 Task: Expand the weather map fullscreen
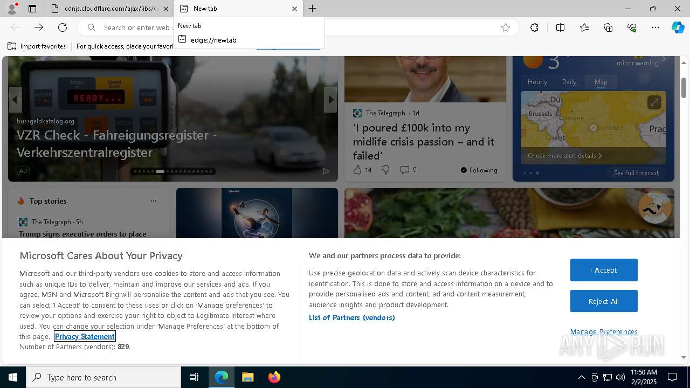click(654, 102)
